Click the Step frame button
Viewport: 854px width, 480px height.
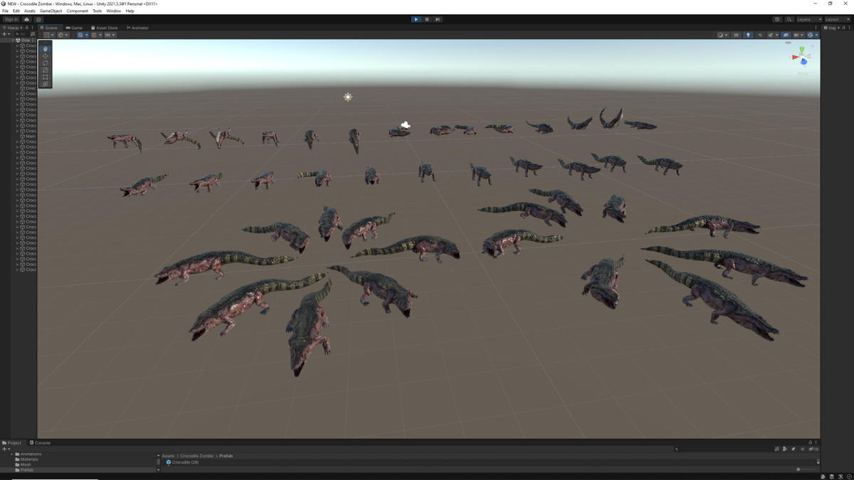tap(437, 19)
